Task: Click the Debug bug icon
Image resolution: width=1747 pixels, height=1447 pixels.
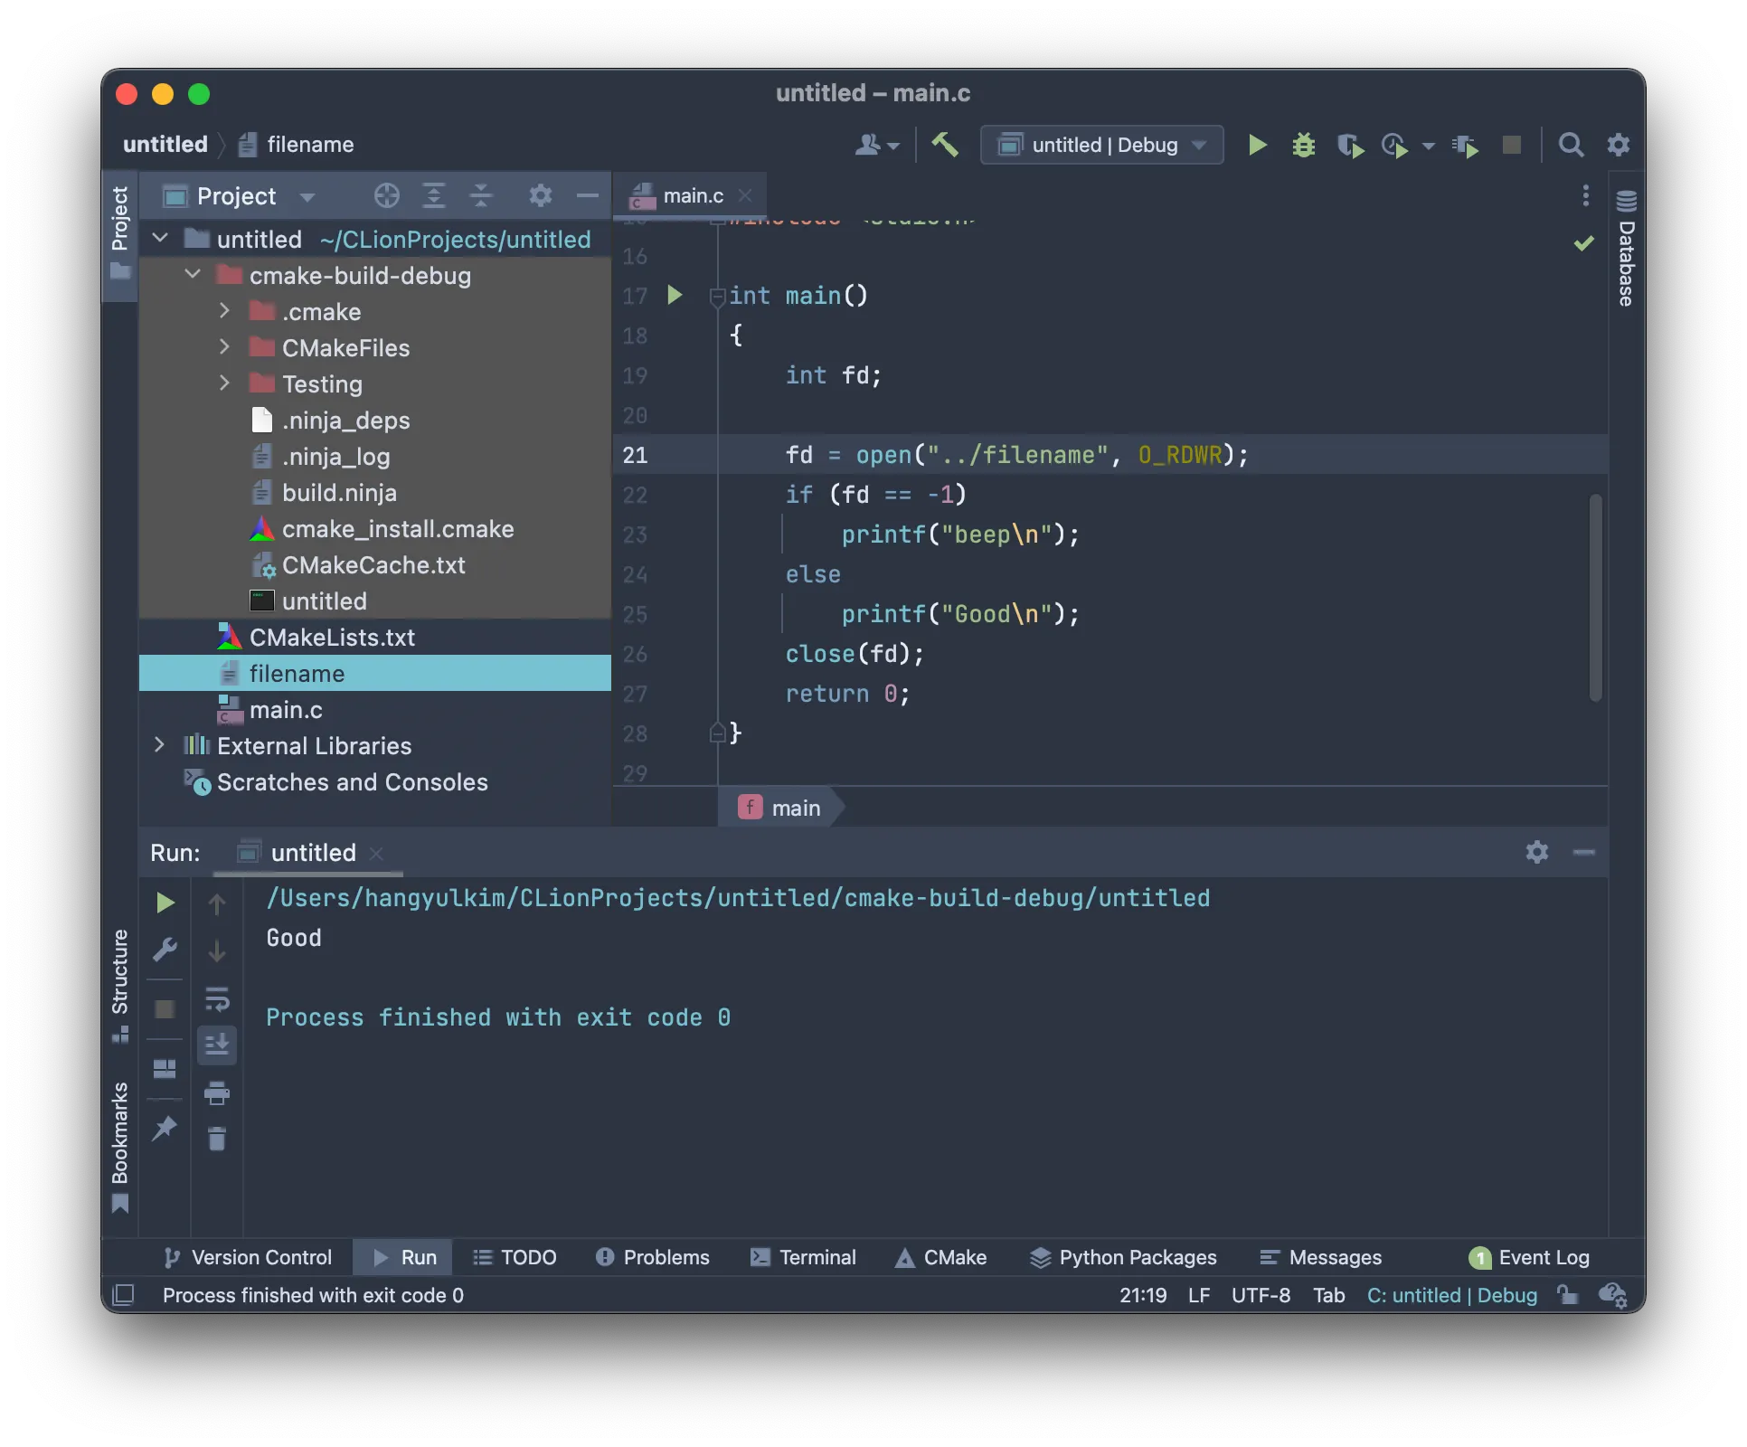Action: [x=1303, y=145]
